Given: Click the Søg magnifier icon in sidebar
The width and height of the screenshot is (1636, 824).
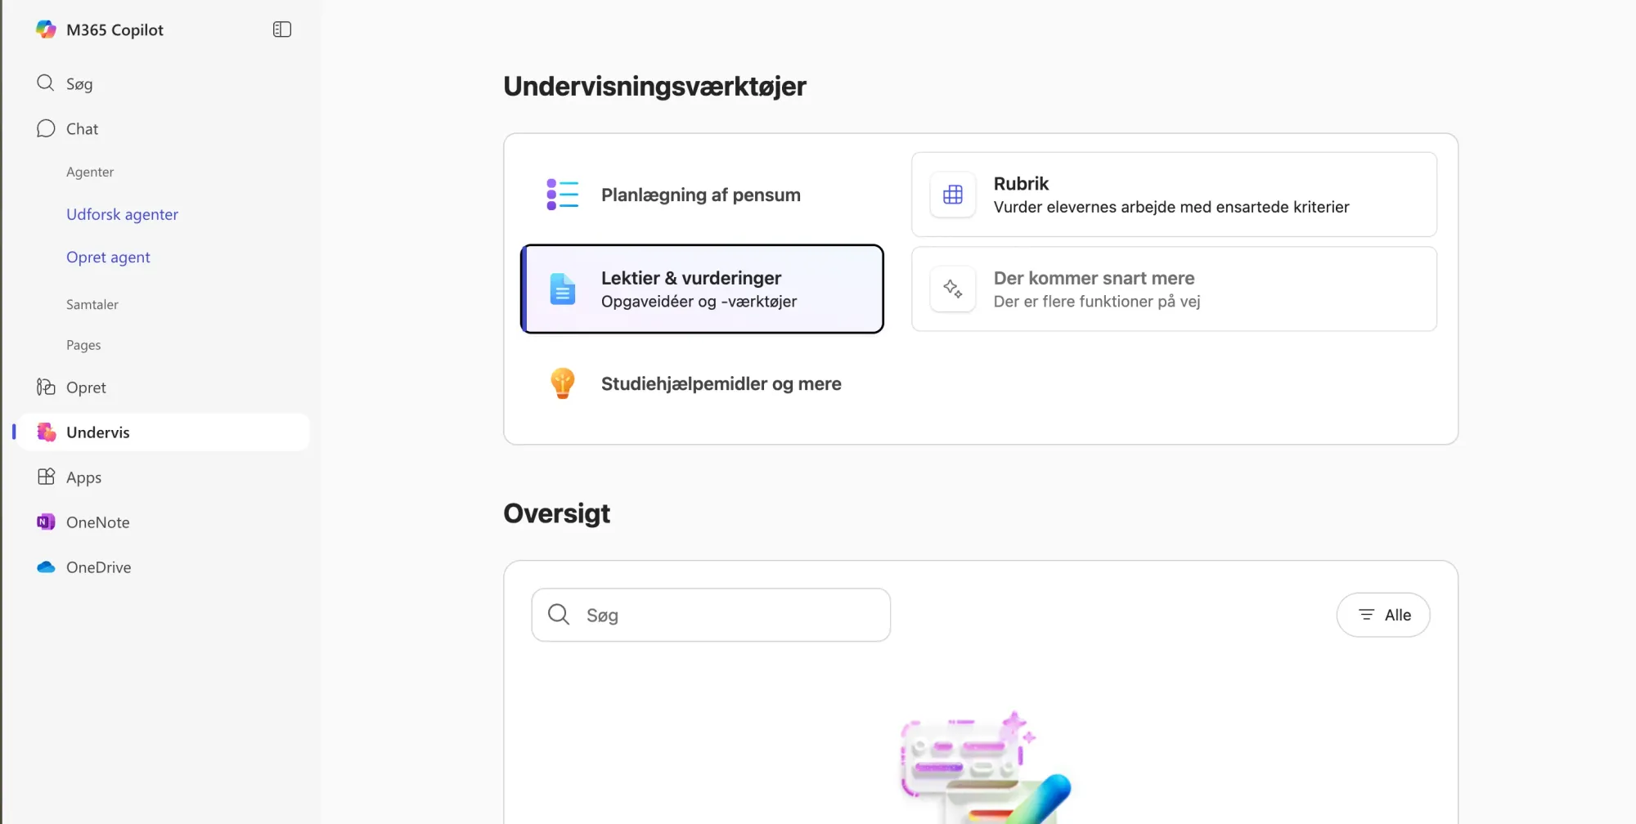Looking at the screenshot, I should click(x=46, y=83).
